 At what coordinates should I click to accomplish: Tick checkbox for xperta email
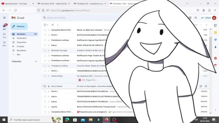click(x=45, y=107)
